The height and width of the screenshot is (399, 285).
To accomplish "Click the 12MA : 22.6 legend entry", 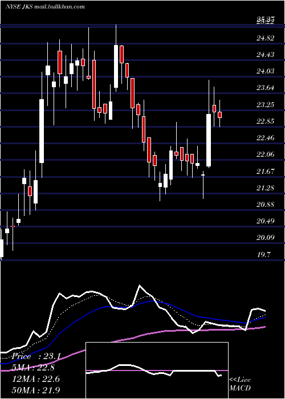I will [36, 379].
